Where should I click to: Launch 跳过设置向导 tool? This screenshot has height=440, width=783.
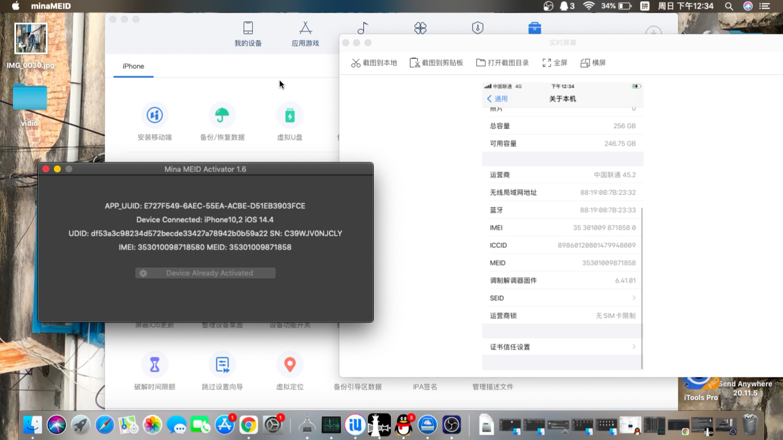pos(222,371)
